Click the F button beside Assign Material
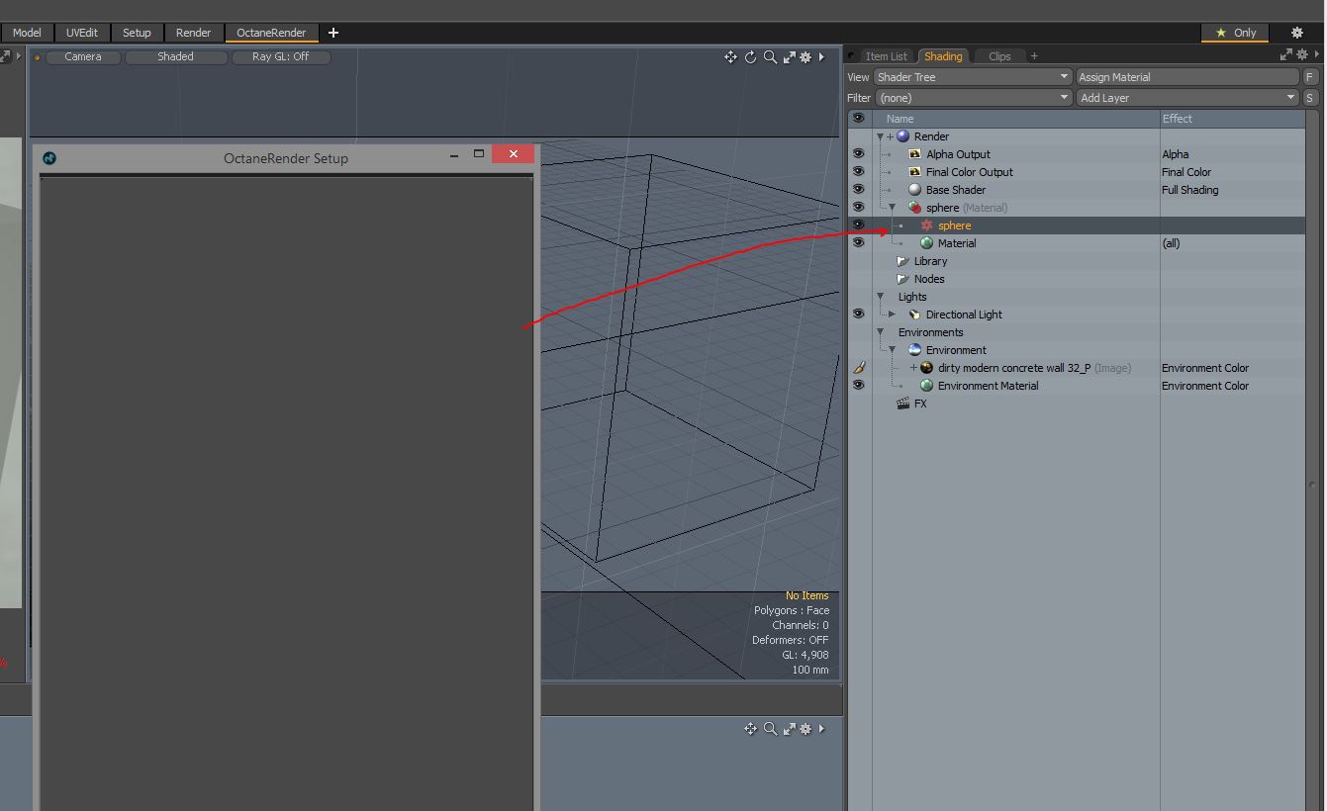This screenshot has width=1327, height=811. tap(1310, 77)
